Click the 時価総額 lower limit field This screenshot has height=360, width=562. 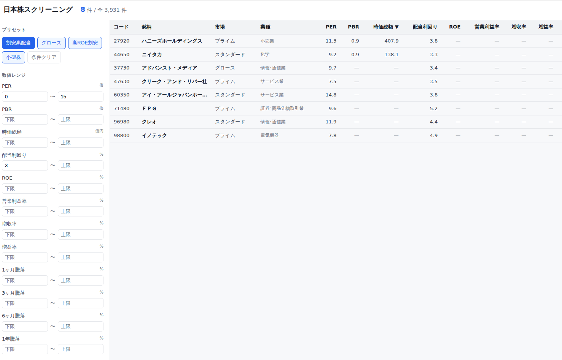[25, 142]
